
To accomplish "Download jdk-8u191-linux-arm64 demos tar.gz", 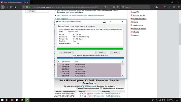I will [105, 96].
